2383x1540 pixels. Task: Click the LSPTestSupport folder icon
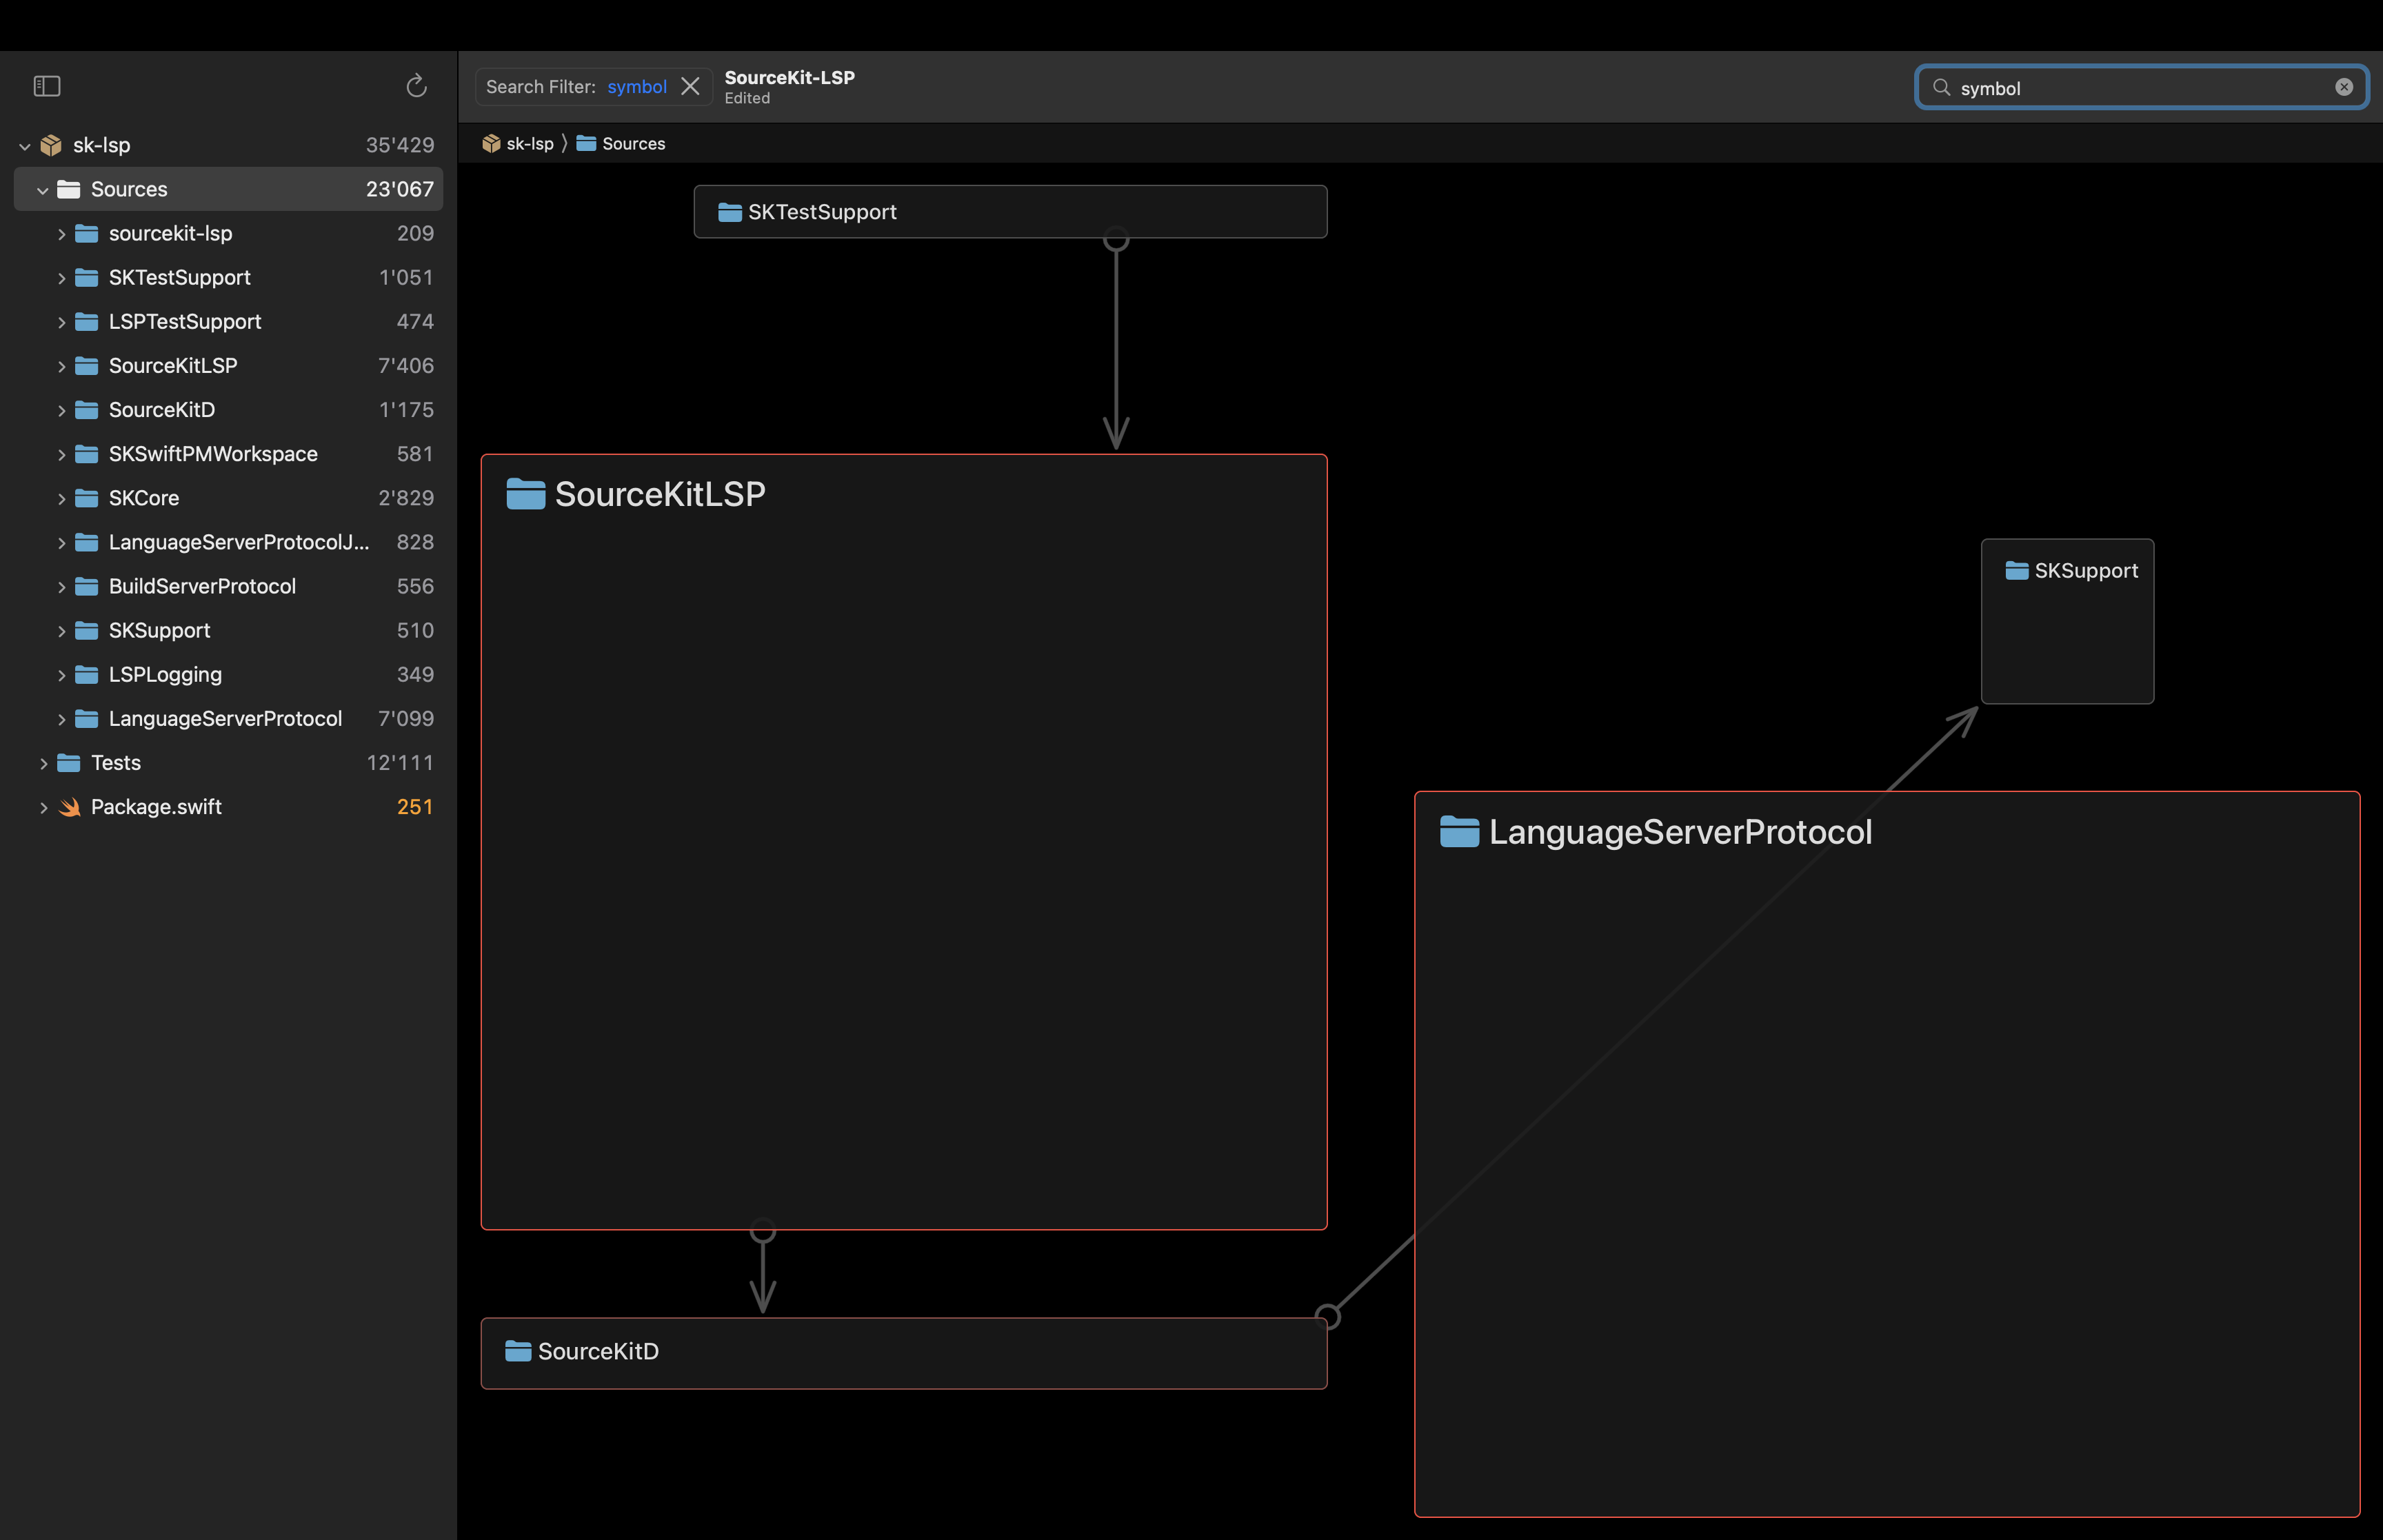pyautogui.click(x=87, y=321)
